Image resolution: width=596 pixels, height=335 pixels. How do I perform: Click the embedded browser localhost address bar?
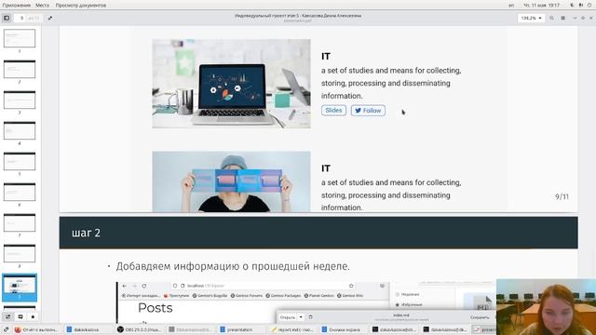(x=263, y=286)
